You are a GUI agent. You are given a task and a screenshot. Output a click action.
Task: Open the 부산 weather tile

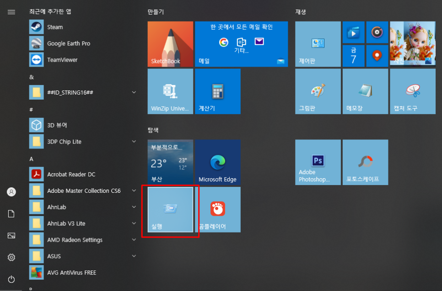point(170,162)
